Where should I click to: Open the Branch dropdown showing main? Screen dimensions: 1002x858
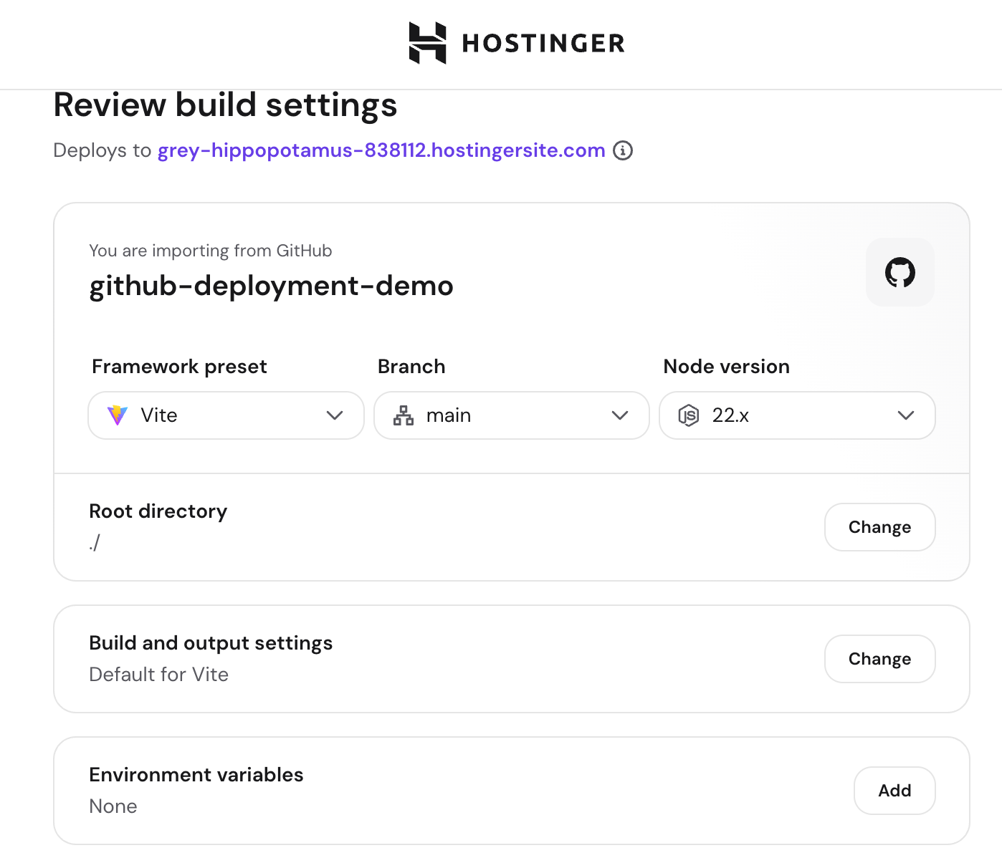(x=512, y=415)
